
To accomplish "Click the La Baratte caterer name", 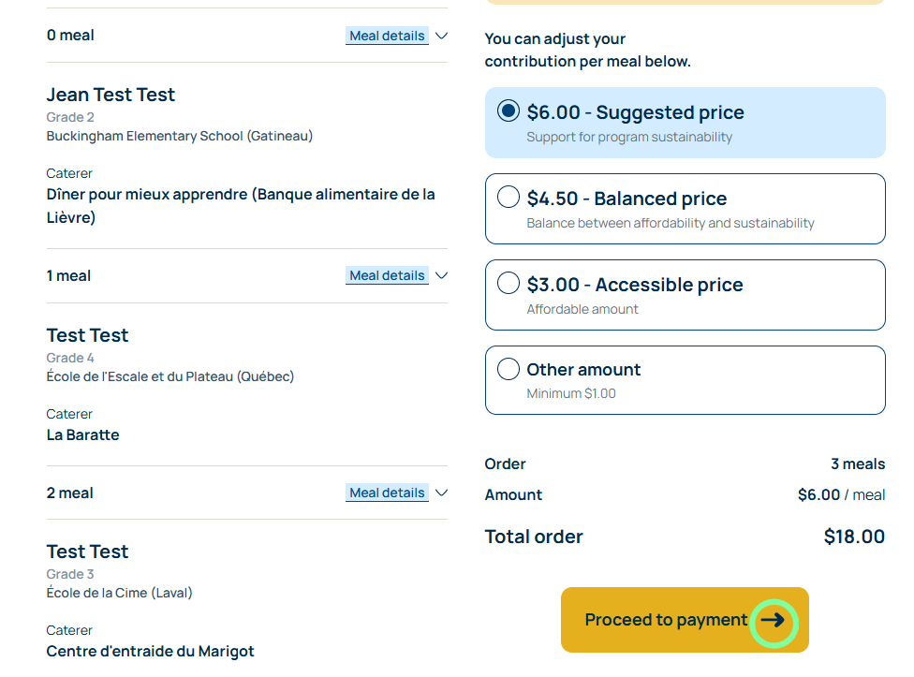I will (x=82, y=434).
